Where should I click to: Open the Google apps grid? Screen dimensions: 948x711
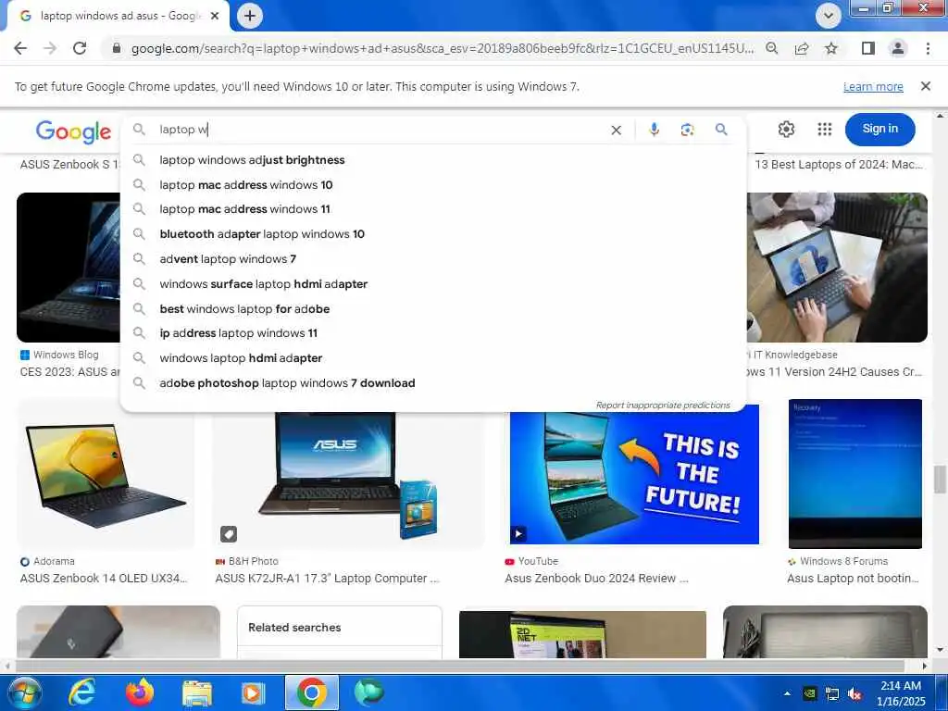[x=825, y=129]
